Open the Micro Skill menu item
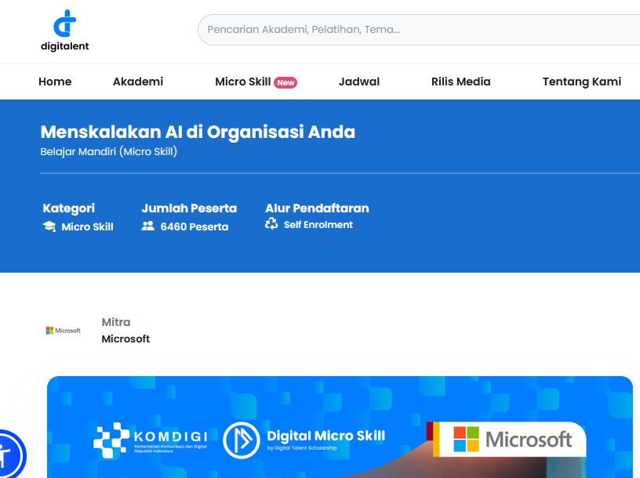640x478 pixels. tap(243, 81)
